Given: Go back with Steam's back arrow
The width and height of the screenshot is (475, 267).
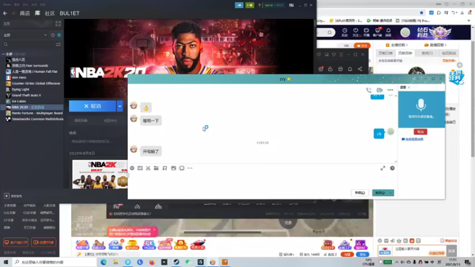Looking at the screenshot, I should (x=5, y=13).
